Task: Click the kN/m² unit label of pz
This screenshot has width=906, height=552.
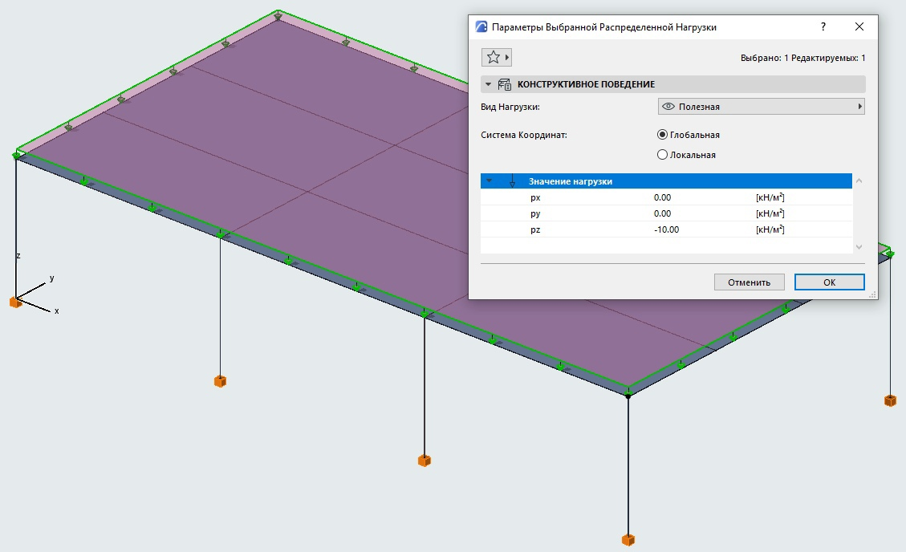Action: [770, 229]
